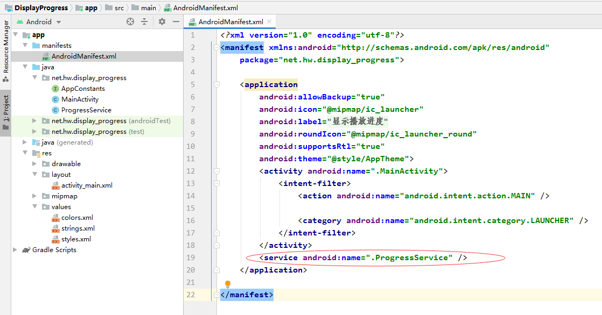Fold the manifest tag at line 2
Image resolution: width=602 pixels, height=315 pixels.
pos(216,47)
